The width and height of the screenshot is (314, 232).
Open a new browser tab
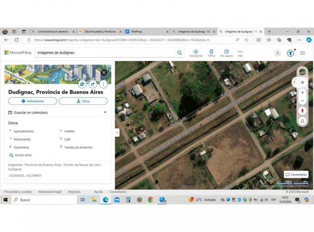[270, 32]
